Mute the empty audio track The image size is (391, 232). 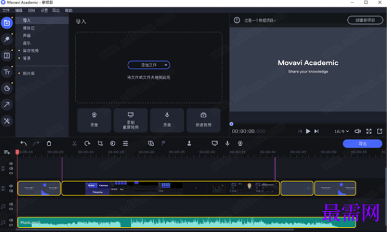[x=11, y=204]
